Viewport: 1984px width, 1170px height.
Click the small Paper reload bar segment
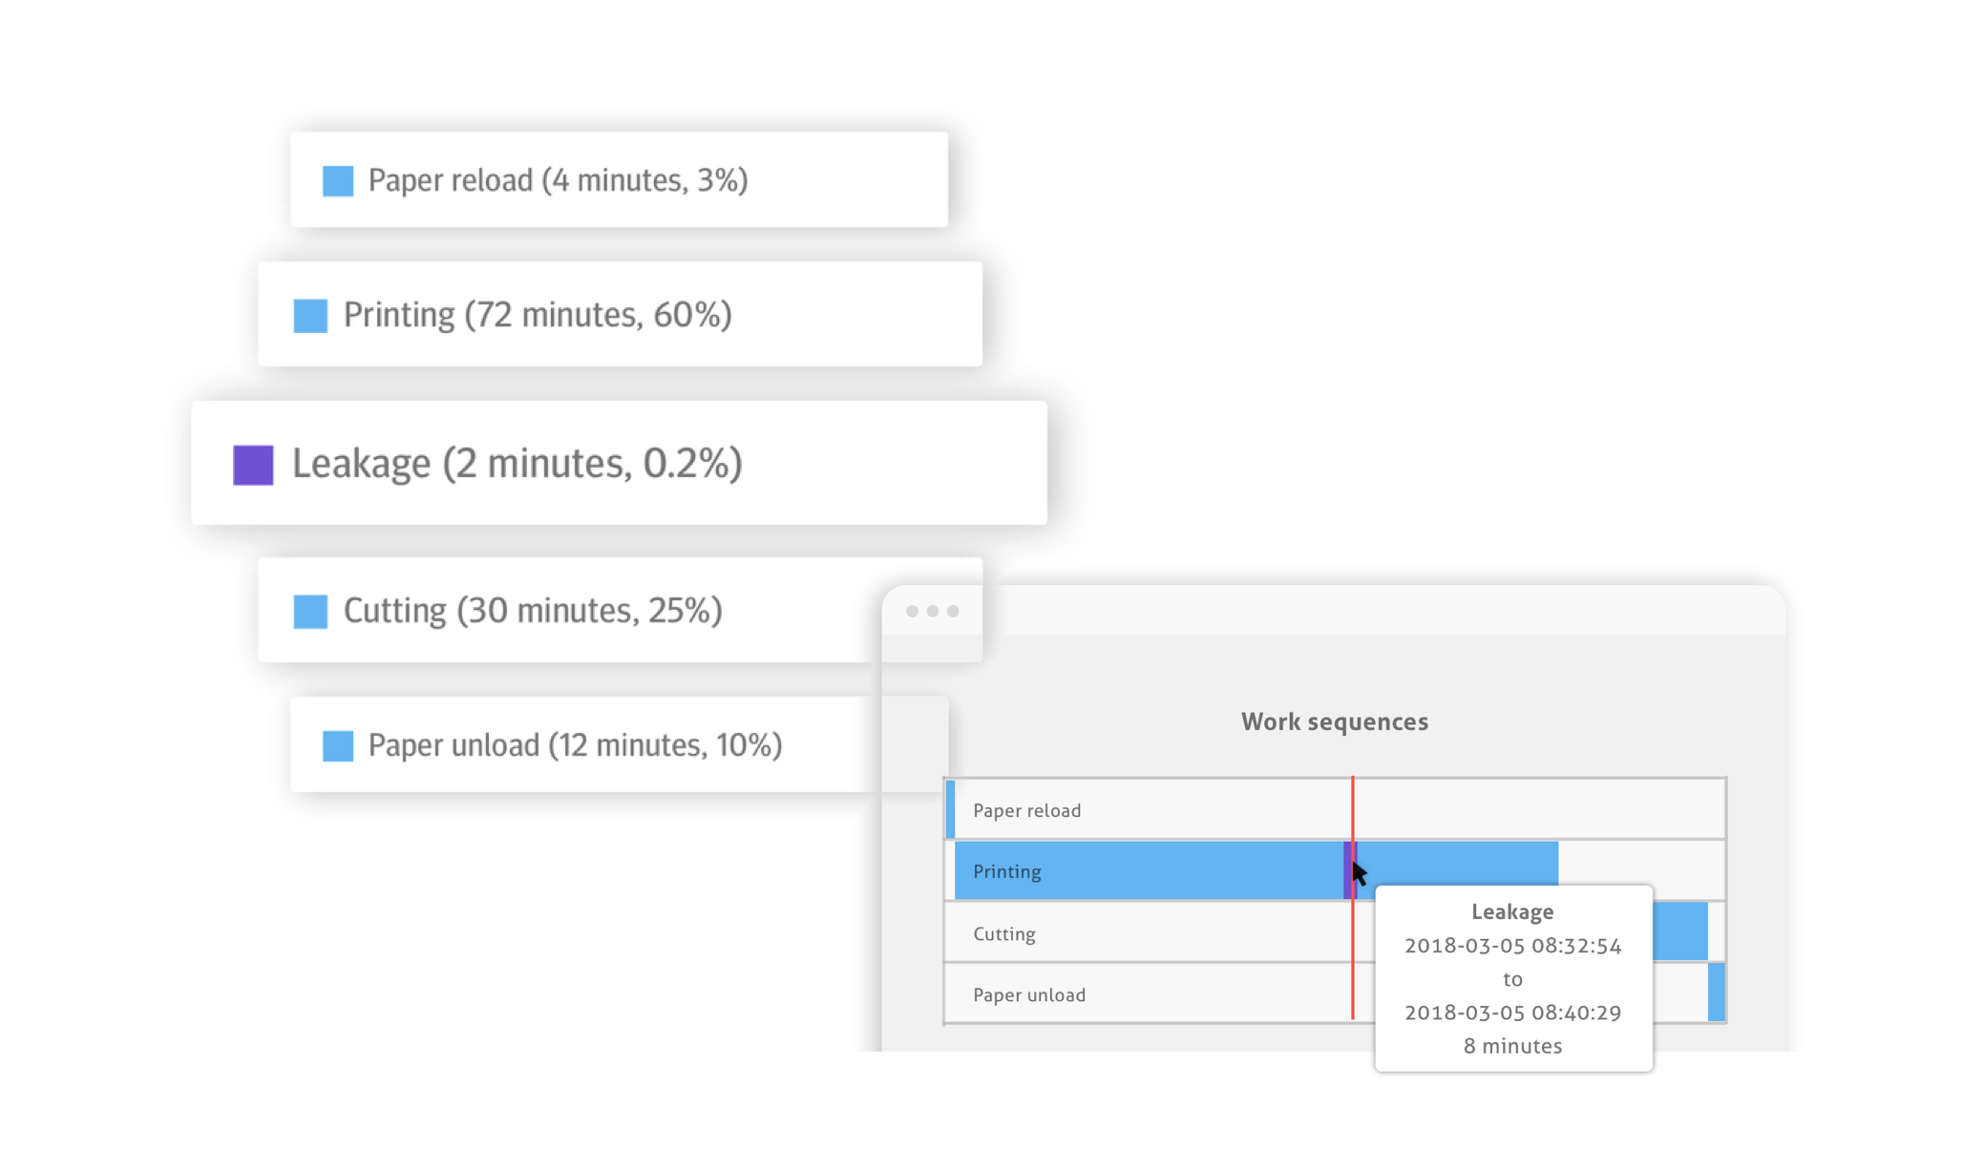point(950,809)
